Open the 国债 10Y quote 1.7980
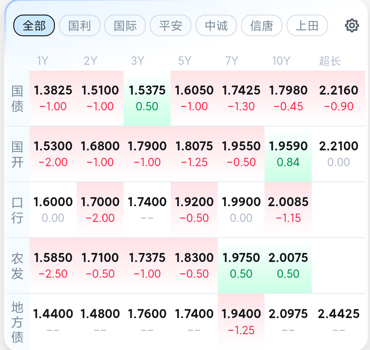 288,98
